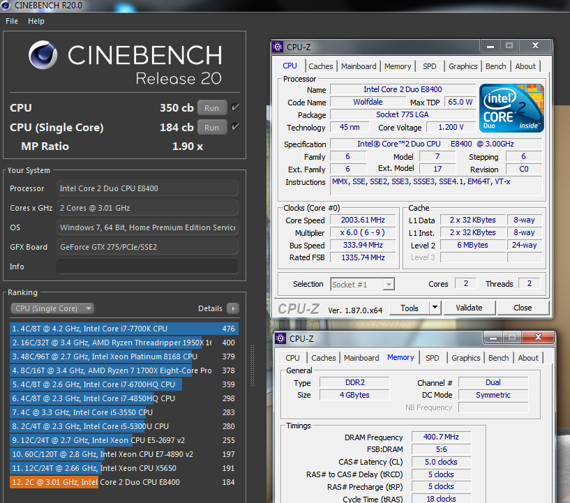
Task: Click the GFX Board field GeForce GTX 275
Action: 148,247
